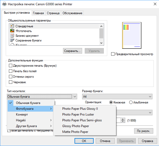Click the page layout preview thumbnail
Image resolution: width=159 pixels, height=146 pixels.
tap(132, 35)
